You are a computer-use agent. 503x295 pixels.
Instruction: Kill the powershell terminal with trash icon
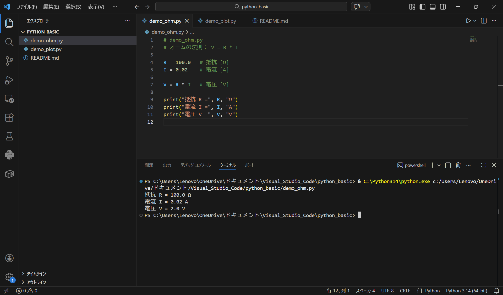tap(458, 165)
